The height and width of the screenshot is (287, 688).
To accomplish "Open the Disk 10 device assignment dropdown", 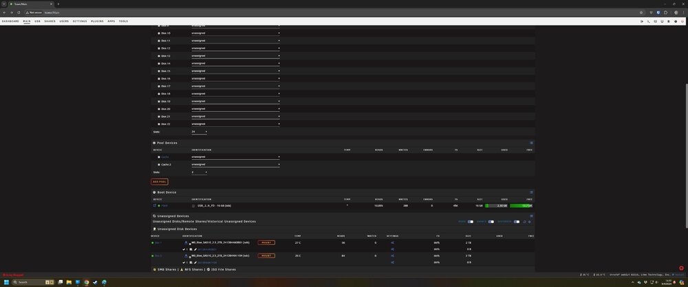I will tap(235, 34).
